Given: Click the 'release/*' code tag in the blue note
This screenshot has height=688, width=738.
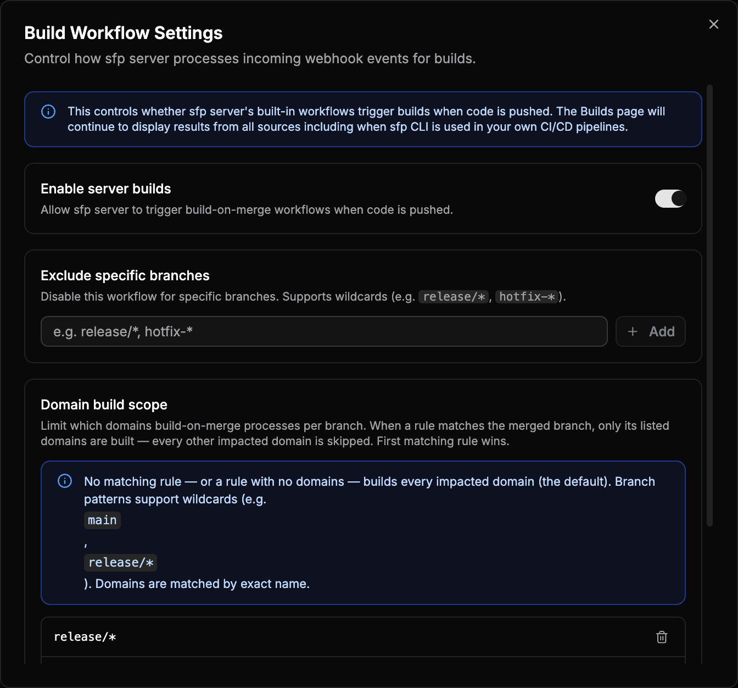Looking at the screenshot, I should tap(121, 562).
